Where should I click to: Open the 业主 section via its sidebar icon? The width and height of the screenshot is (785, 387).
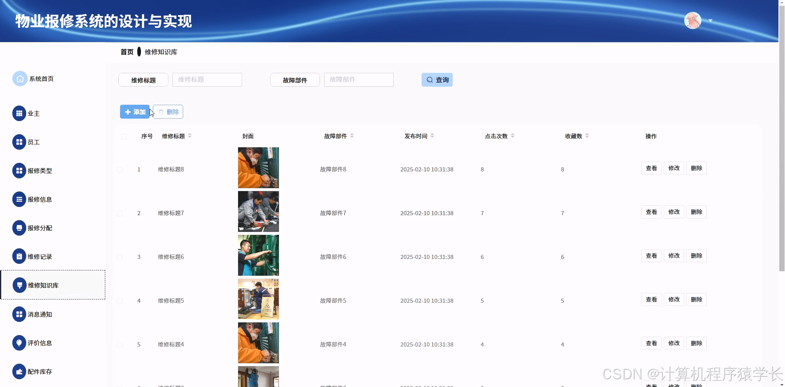pos(19,113)
